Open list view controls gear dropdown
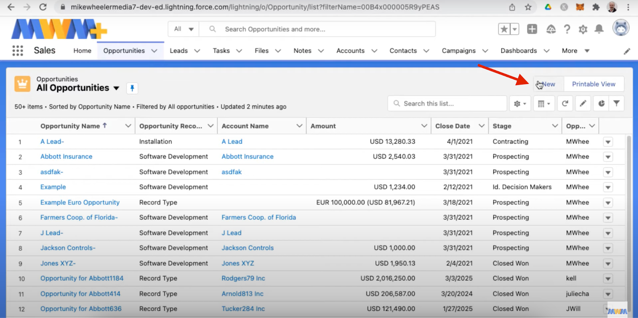The height and width of the screenshot is (318, 638). tap(520, 104)
